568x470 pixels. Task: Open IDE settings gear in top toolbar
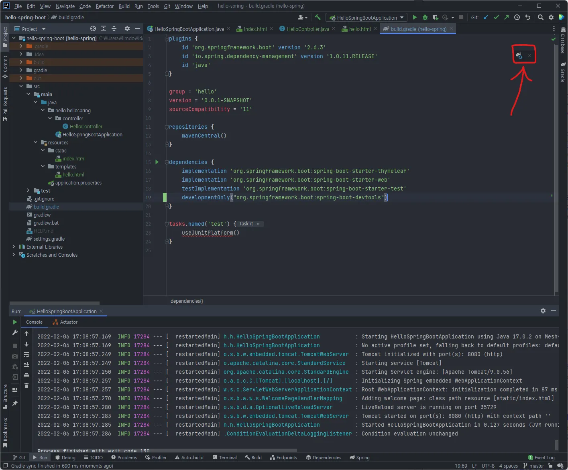pos(551,17)
